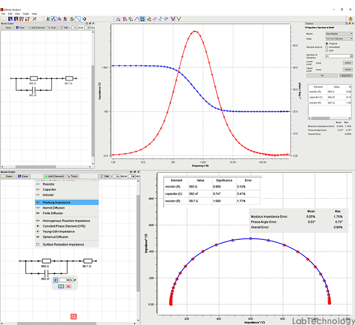Click Tools button in lower Model Editor

[x=72, y=176]
